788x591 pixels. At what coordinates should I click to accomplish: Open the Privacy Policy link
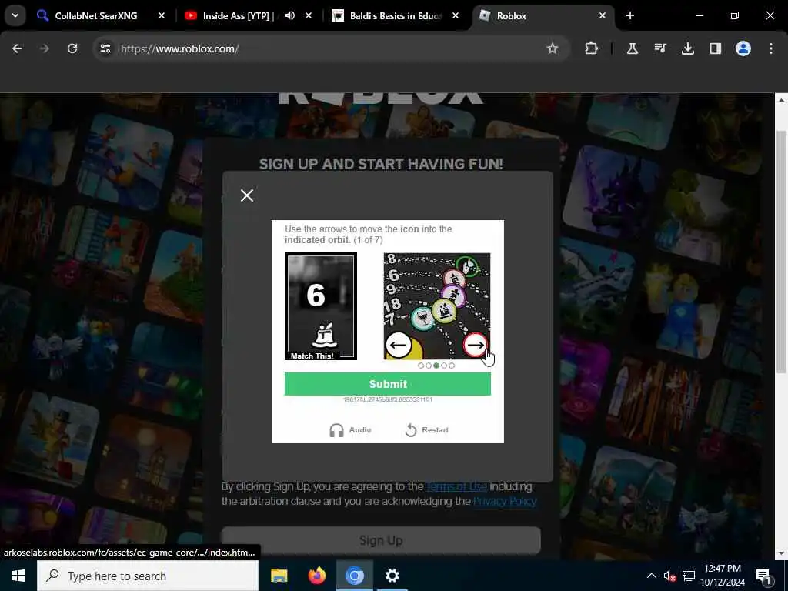click(x=505, y=501)
